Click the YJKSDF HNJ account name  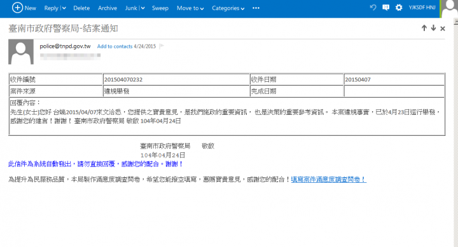(x=422, y=8)
